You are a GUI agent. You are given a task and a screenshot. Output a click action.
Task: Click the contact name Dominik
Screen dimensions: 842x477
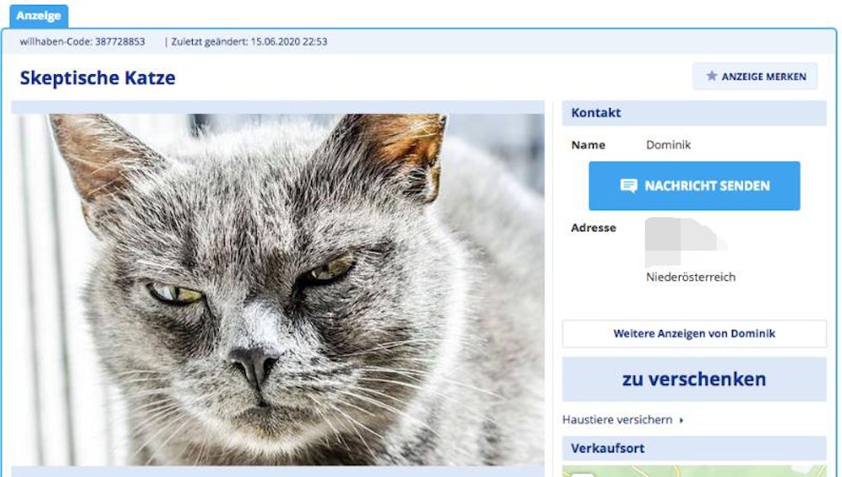pyautogui.click(x=668, y=145)
